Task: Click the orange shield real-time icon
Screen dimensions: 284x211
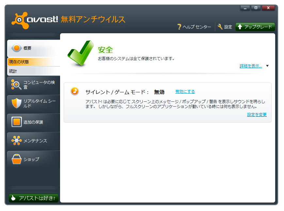Action: [x=16, y=103]
